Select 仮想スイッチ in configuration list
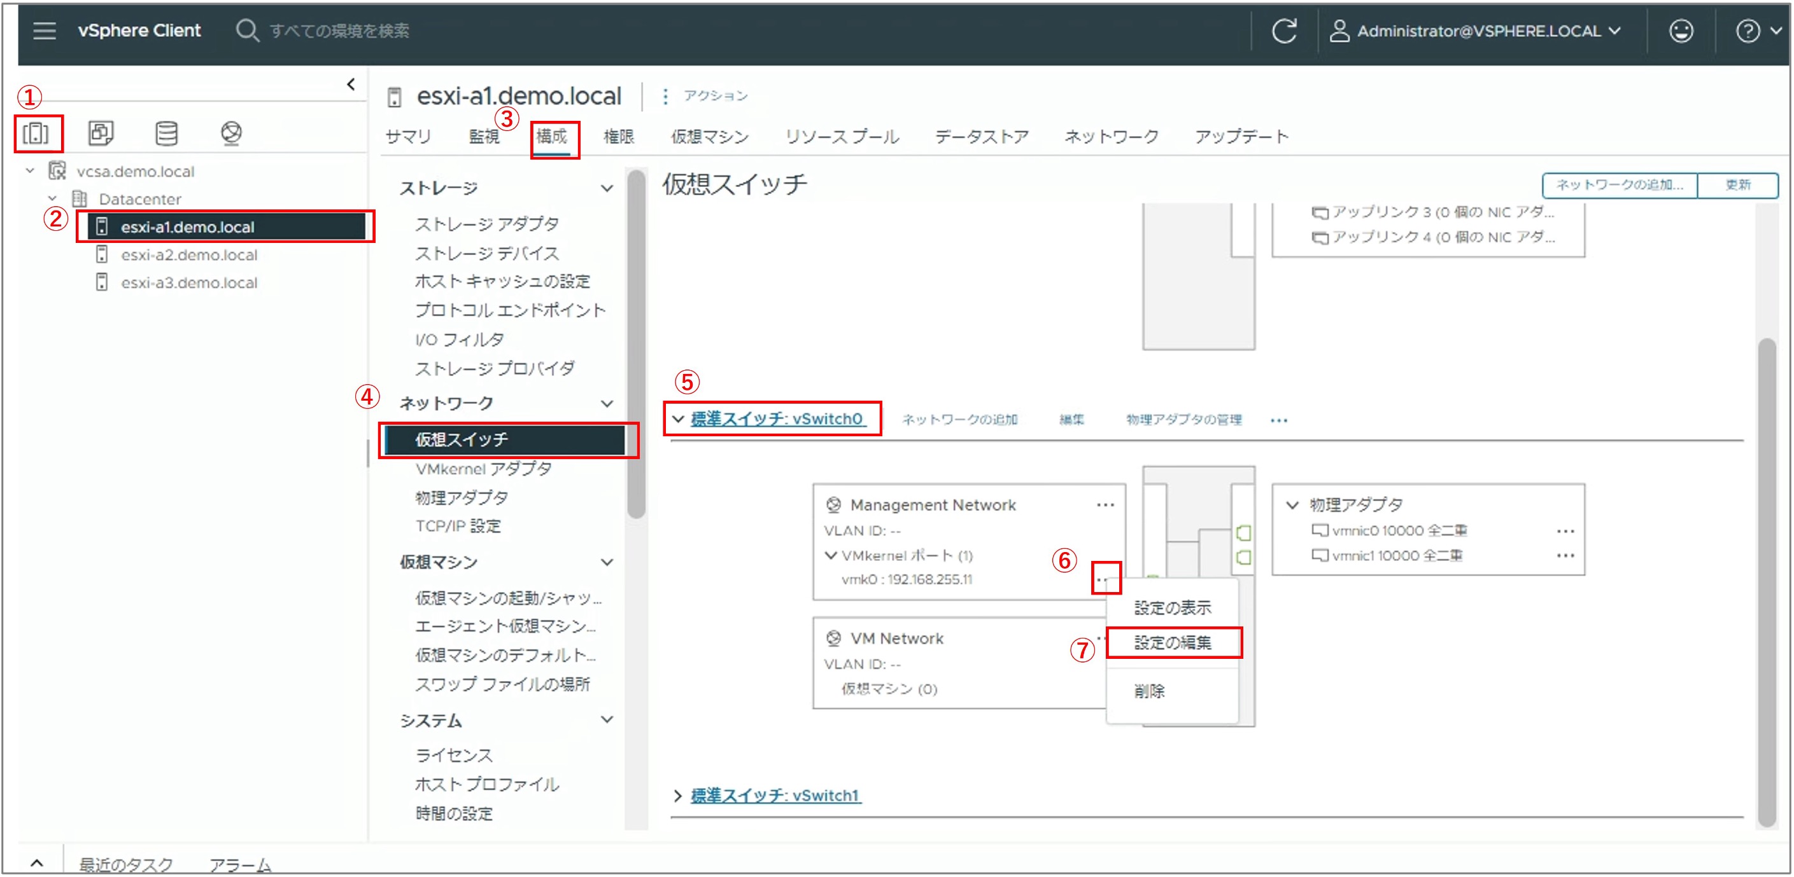1794x877 pixels. 505,439
